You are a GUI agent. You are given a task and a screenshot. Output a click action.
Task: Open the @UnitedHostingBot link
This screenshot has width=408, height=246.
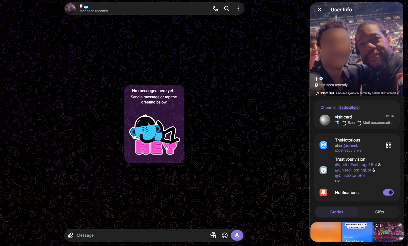click(353, 170)
